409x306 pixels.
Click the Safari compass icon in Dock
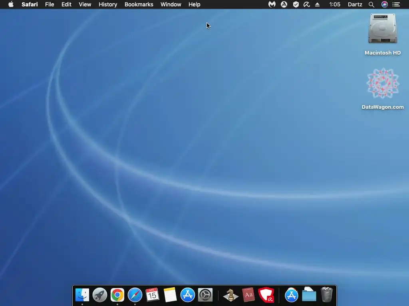(x=135, y=295)
